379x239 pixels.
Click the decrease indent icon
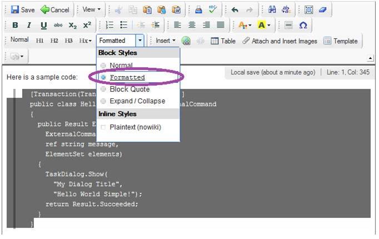[x=141, y=25]
